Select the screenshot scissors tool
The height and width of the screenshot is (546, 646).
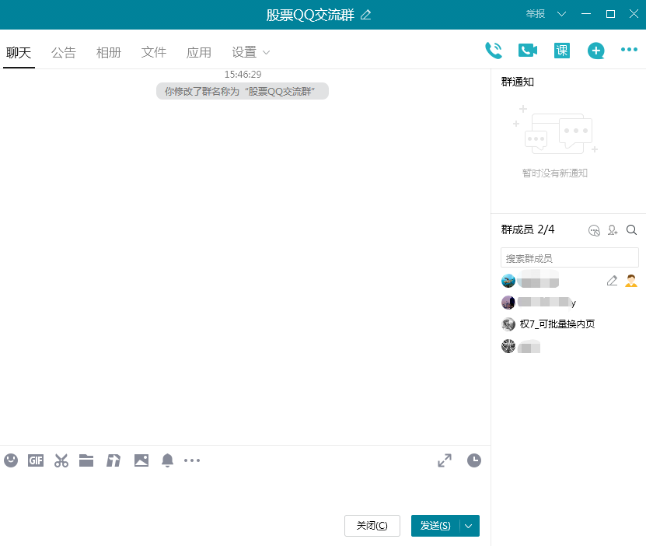pos(61,460)
